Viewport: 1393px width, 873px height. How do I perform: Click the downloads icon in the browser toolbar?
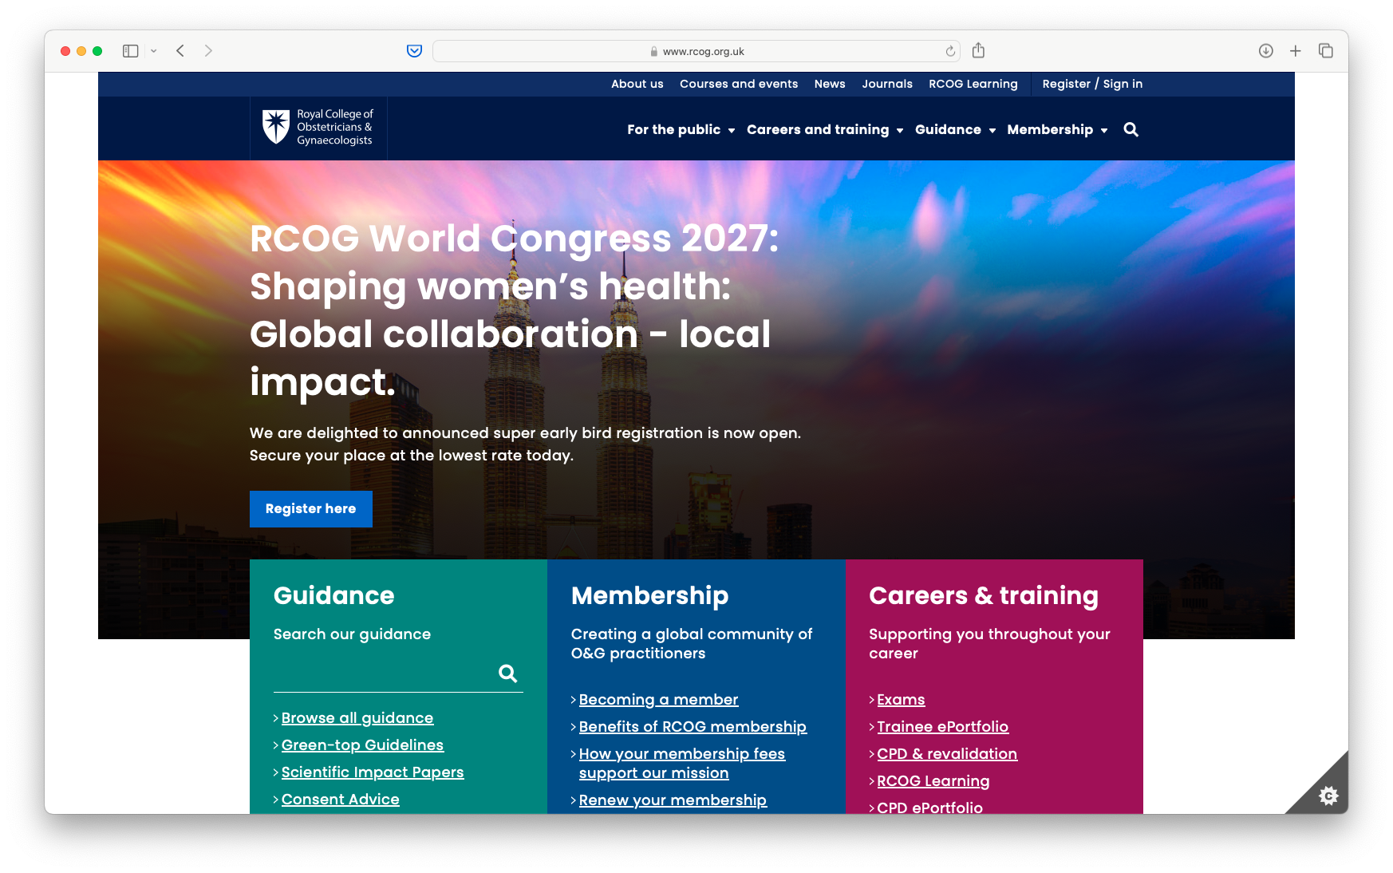coord(1265,50)
